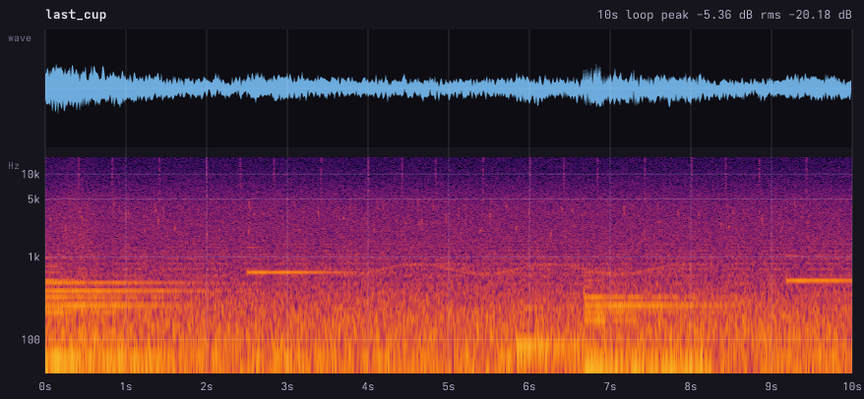864x399 pixels.
Task: Click the last_cup title text
Action: 76,15
